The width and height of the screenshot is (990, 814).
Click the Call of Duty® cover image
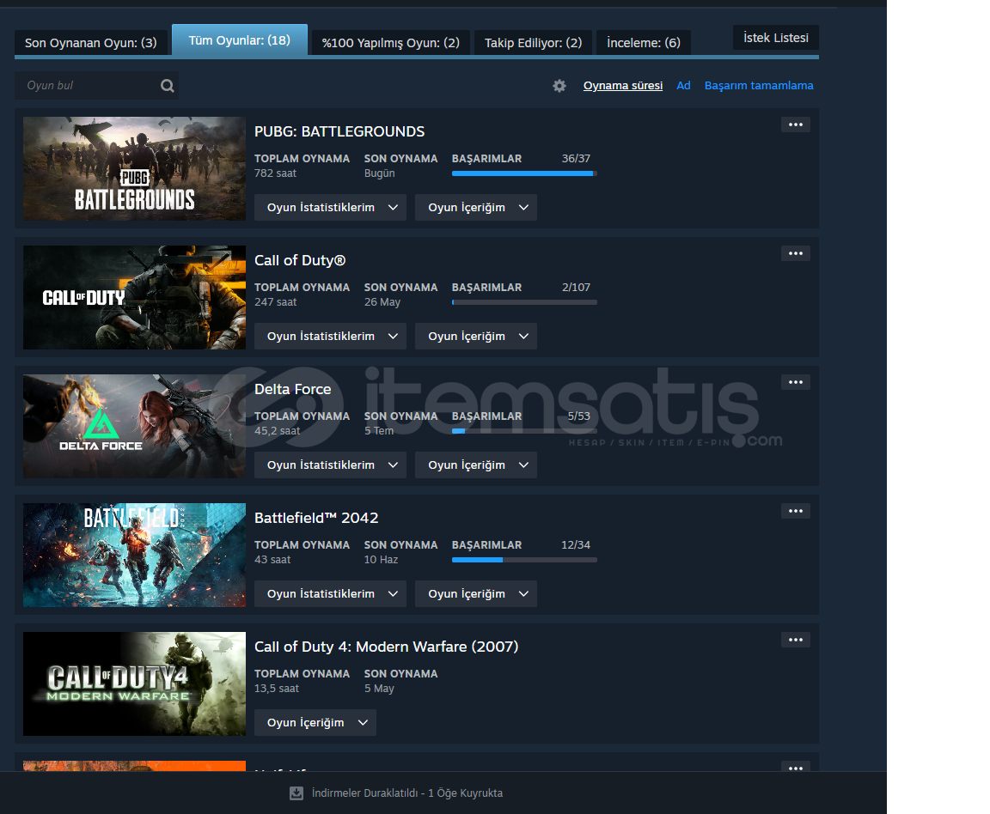click(x=134, y=297)
